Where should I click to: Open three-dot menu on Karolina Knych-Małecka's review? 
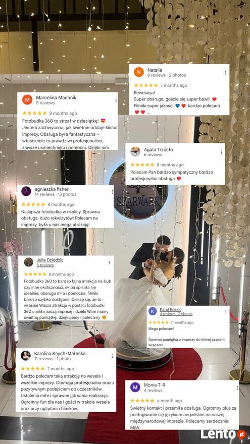[x=112, y=356]
